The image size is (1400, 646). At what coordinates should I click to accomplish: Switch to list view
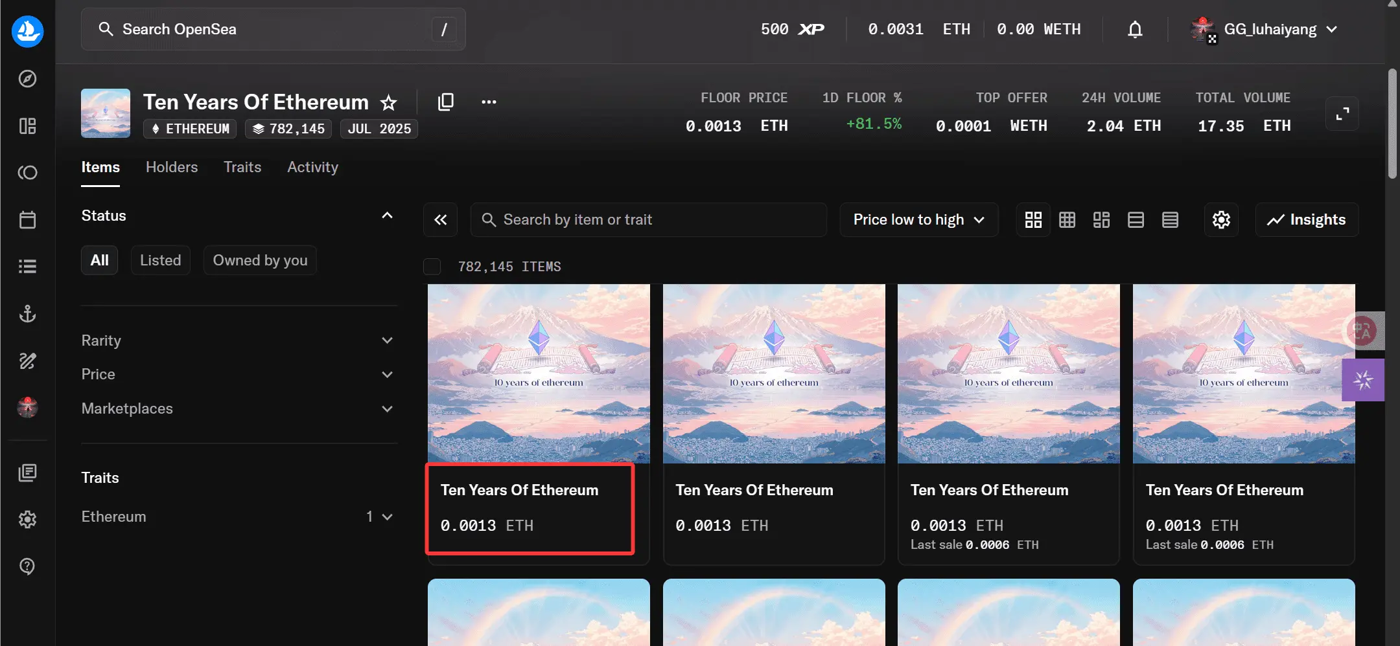click(x=1136, y=220)
